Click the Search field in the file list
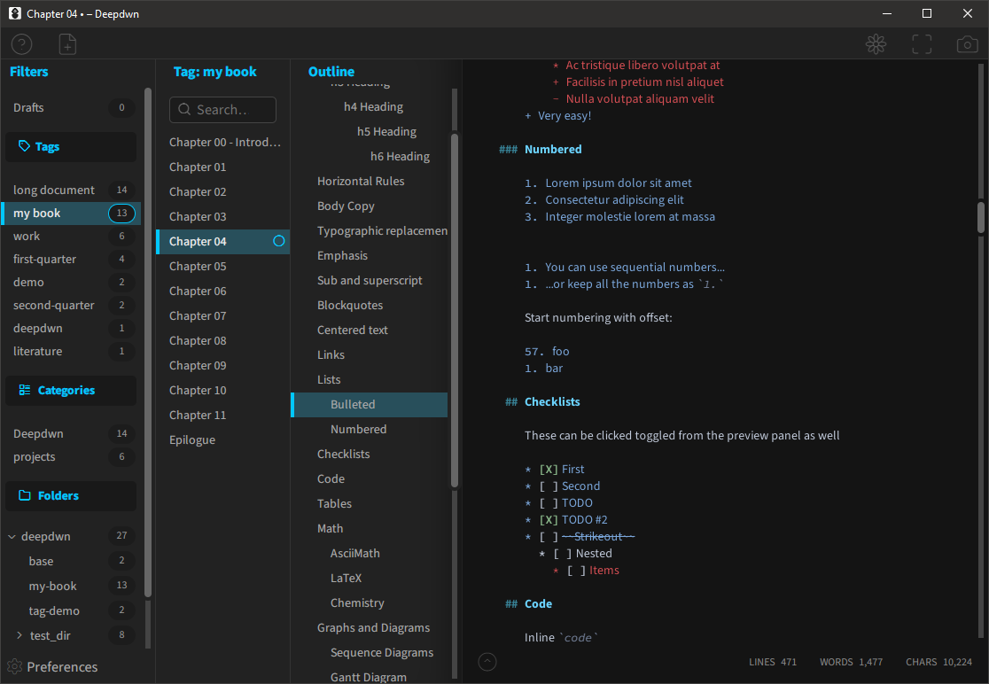The width and height of the screenshot is (989, 684). (222, 110)
